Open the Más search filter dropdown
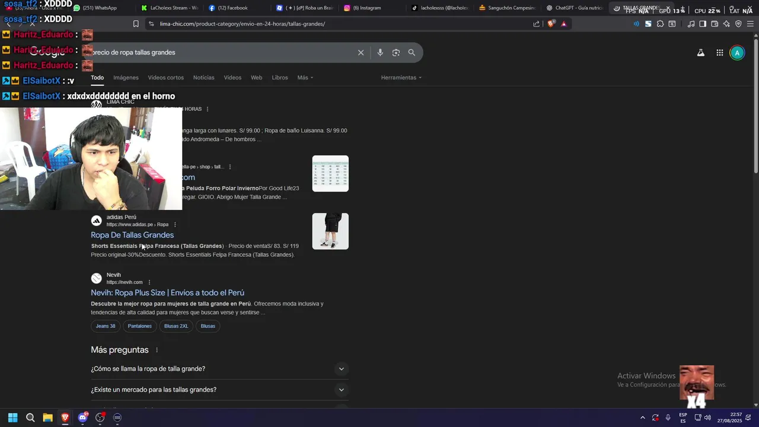759x427 pixels. pos(305,78)
